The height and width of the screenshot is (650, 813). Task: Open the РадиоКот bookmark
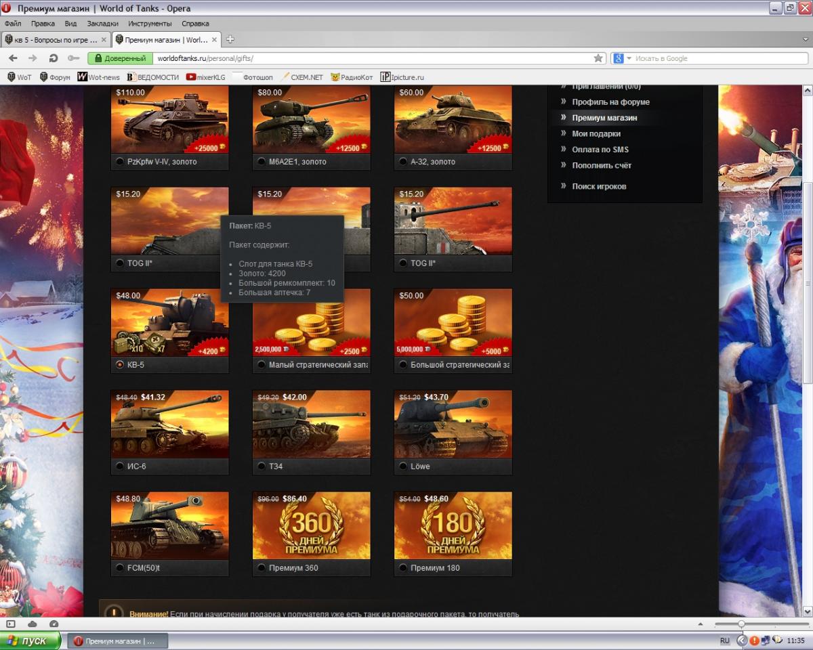[352, 77]
